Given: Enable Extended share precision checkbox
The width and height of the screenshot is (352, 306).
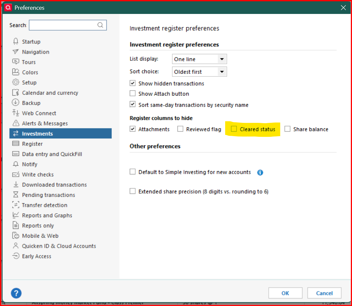Looking at the screenshot, I should tap(133, 191).
